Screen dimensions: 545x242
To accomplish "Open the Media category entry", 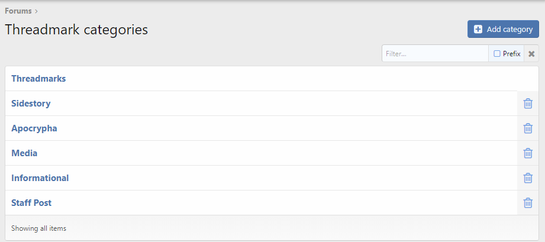I will point(24,153).
